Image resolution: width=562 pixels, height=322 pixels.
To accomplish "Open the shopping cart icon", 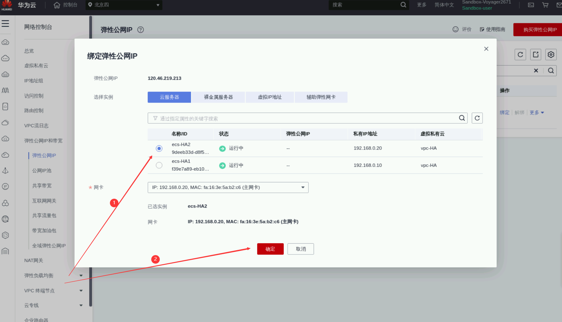I will (x=545, y=5).
